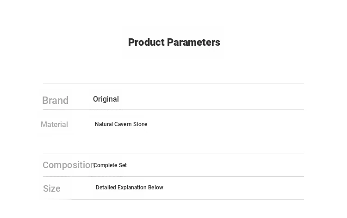Click the word Stone in material value
The height and width of the screenshot is (218, 347).
(x=140, y=124)
